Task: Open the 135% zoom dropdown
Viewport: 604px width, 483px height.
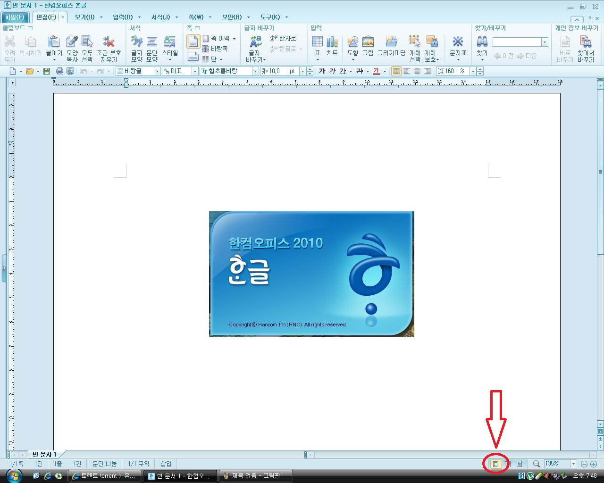Action: pos(573,464)
